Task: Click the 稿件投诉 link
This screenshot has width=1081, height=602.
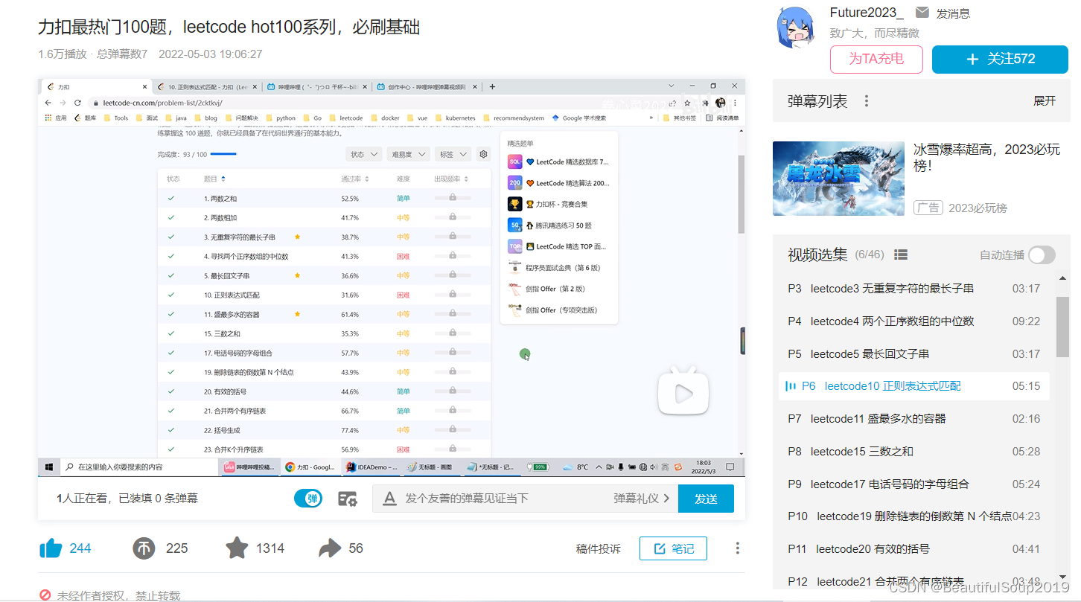Action: pos(598,549)
